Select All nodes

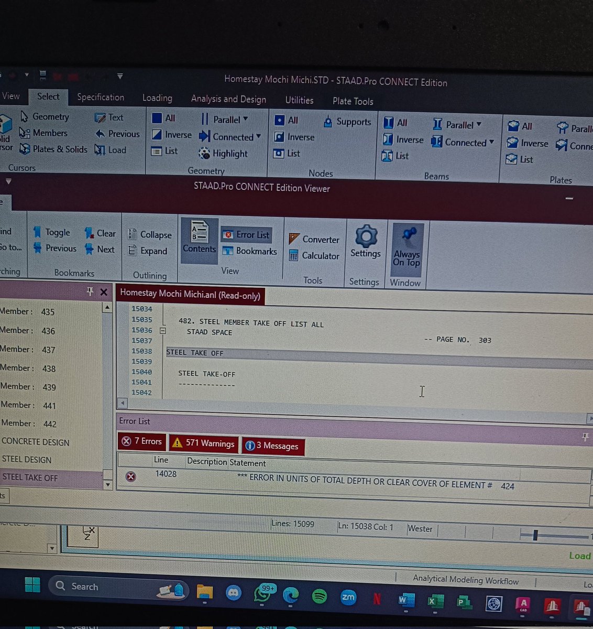tap(286, 121)
